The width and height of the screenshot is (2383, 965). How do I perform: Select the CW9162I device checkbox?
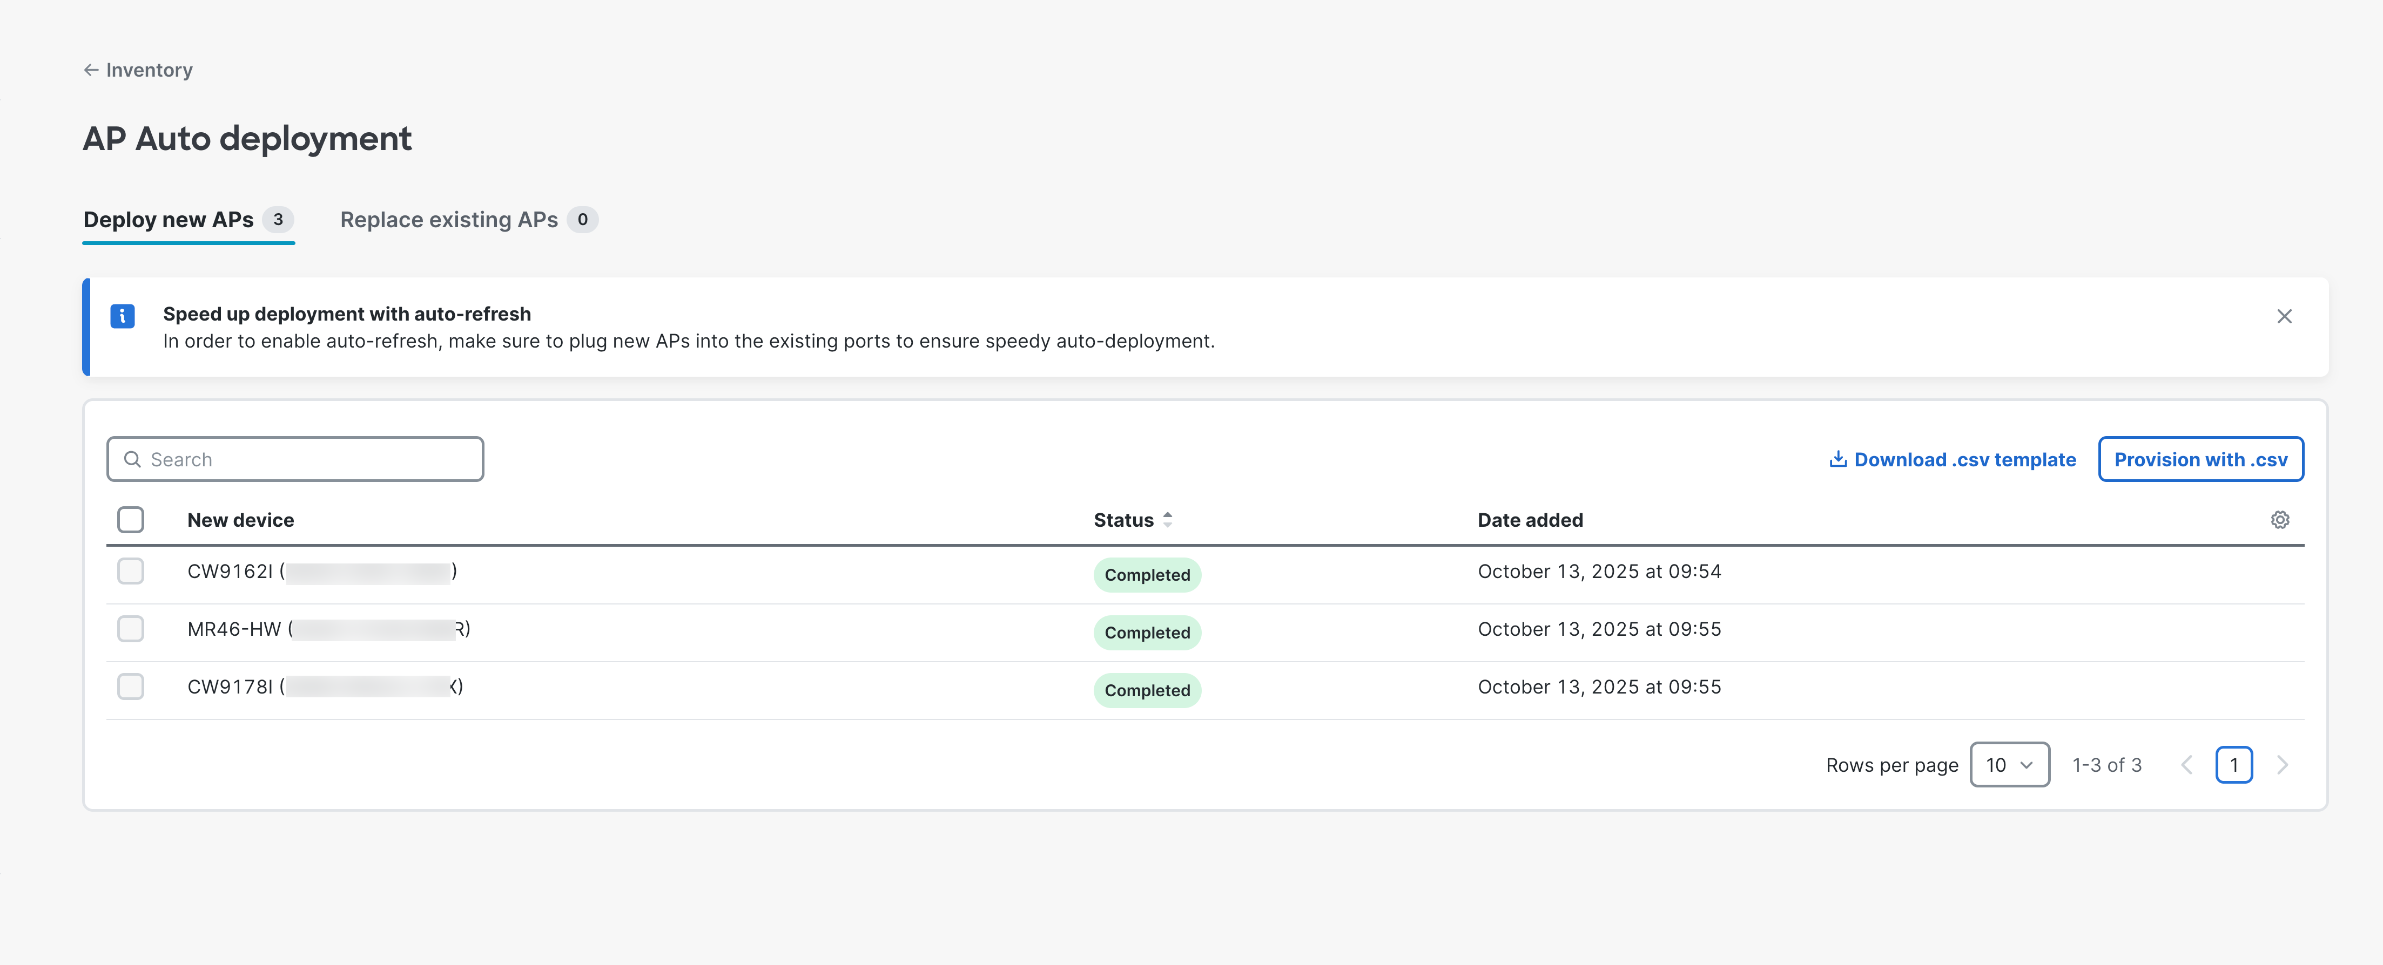click(x=130, y=571)
